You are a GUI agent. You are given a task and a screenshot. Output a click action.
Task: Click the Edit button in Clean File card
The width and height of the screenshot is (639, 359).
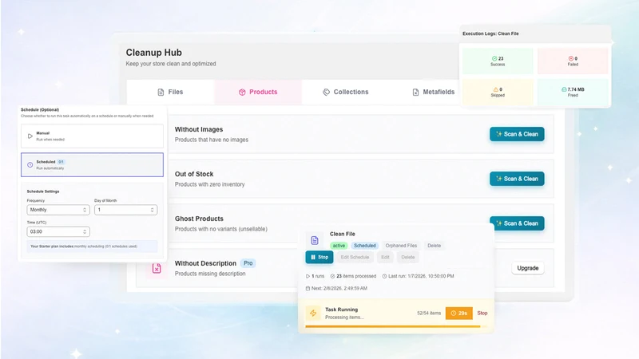pyautogui.click(x=385, y=257)
